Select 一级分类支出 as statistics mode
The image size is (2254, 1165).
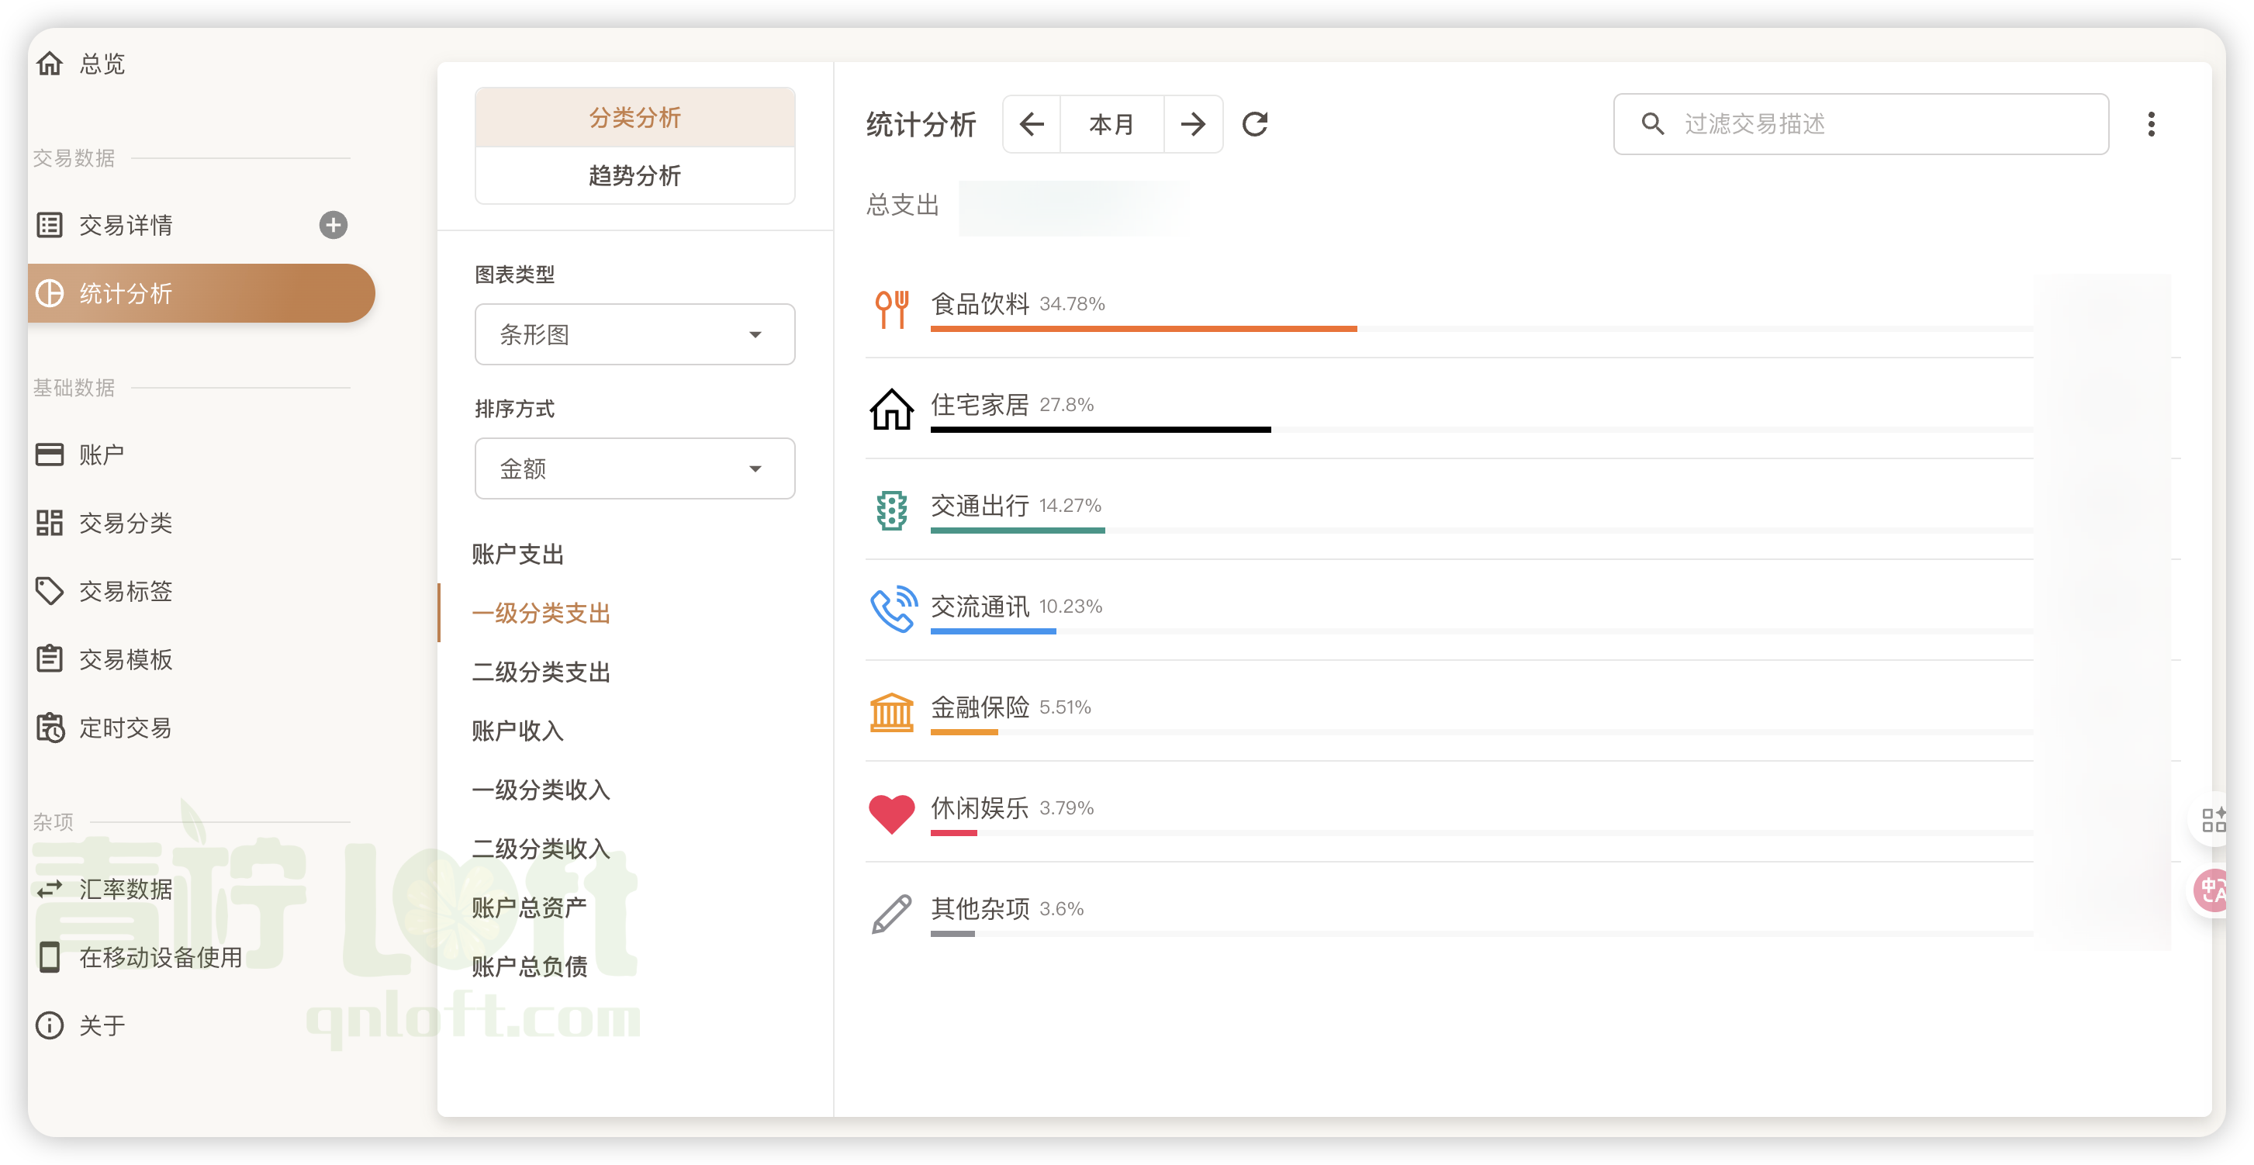click(541, 614)
